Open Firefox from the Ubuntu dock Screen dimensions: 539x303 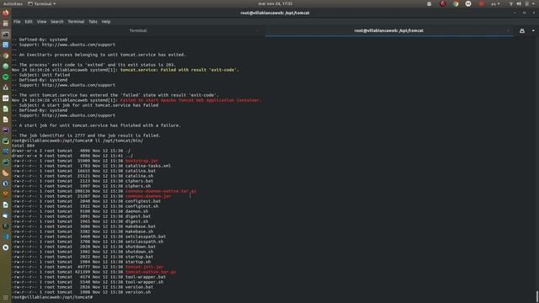coord(6,13)
